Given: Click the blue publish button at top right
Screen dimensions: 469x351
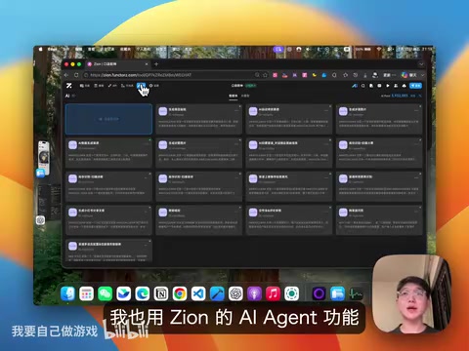Looking at the screenshot, I should [x=415, y=86].
